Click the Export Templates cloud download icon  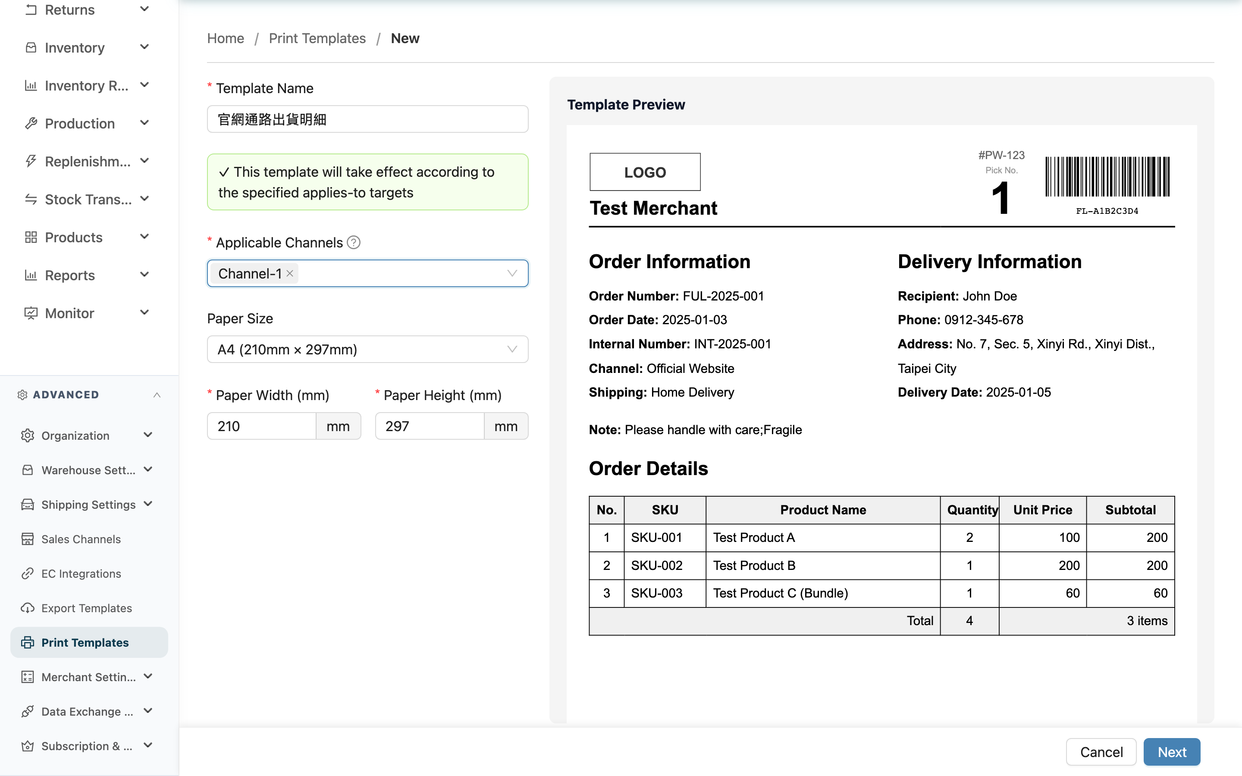[x=28, y=608]
